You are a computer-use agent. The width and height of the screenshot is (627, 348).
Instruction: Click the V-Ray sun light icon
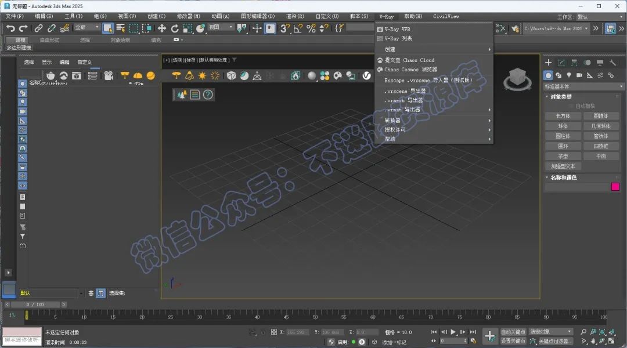pyautogui.click(x=202, y=75)
